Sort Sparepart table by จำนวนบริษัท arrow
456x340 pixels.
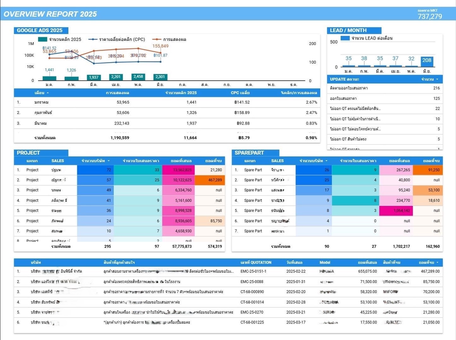pyautogui.click(x=327, y=161)
